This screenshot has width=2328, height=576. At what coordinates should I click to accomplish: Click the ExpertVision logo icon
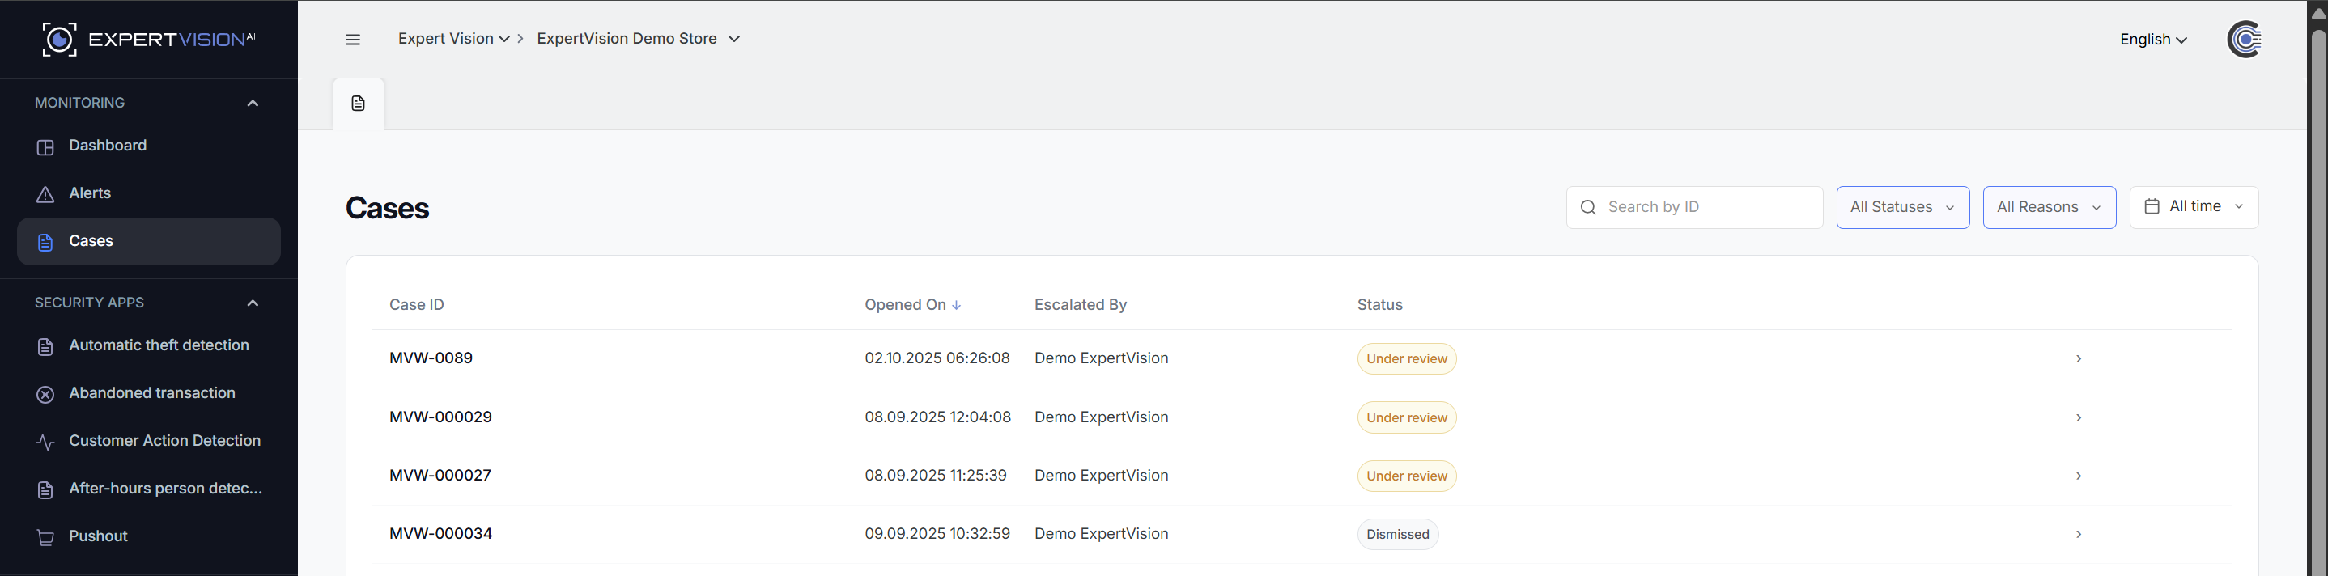click(x=60, y=40)
